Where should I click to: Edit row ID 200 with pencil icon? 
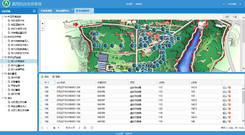click(x=227, y=87)
